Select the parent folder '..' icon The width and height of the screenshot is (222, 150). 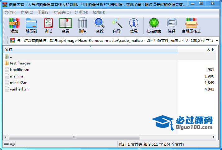pyautogui.click(x=7, y=56)
